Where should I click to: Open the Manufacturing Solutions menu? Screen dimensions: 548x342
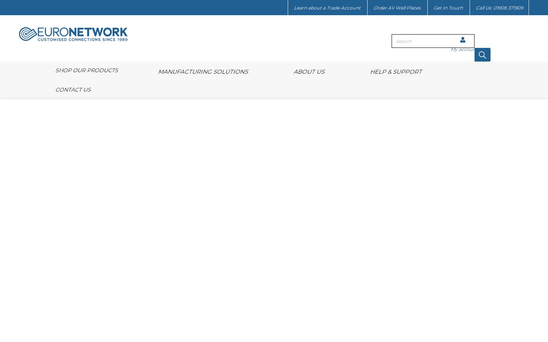coord(203,71)
